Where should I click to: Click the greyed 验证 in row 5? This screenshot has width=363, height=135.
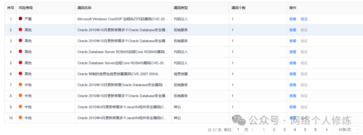(304, 63)
